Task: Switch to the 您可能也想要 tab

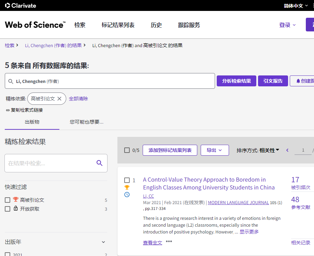Action: [x=86, y=122]
